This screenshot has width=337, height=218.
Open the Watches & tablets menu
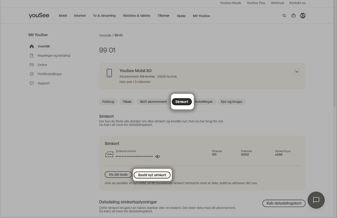136,16
